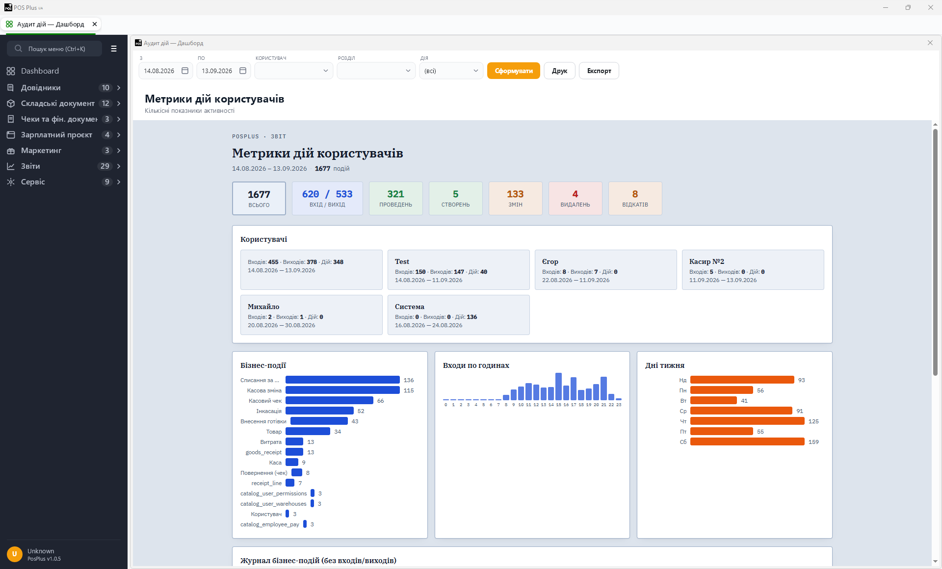942x569 pixels.
Task: Select the 8 Відкатів metric card
Action: tap(635, 198)
